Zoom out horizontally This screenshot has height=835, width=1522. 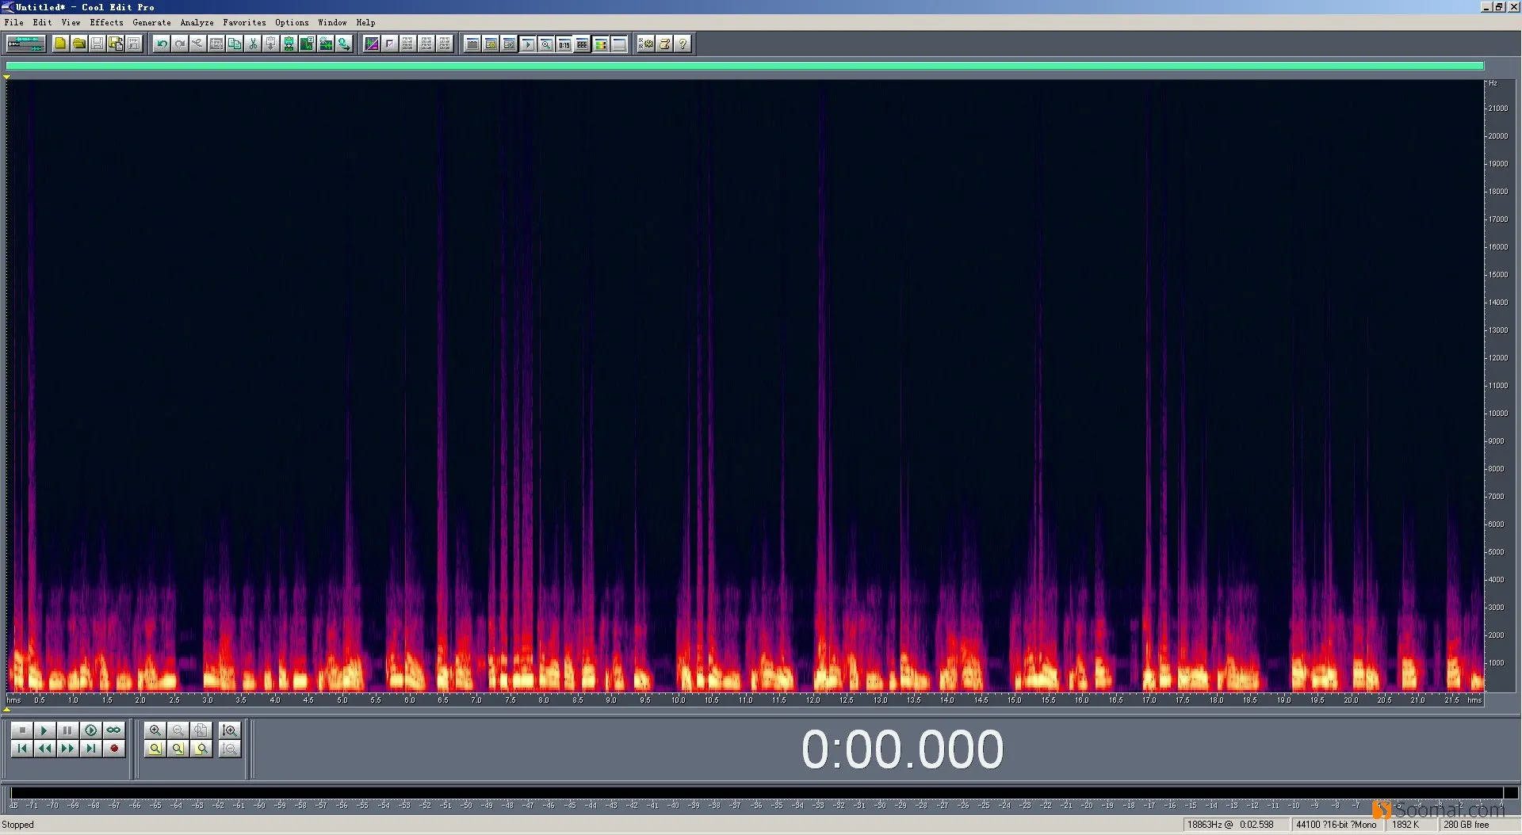coord(178,730)
